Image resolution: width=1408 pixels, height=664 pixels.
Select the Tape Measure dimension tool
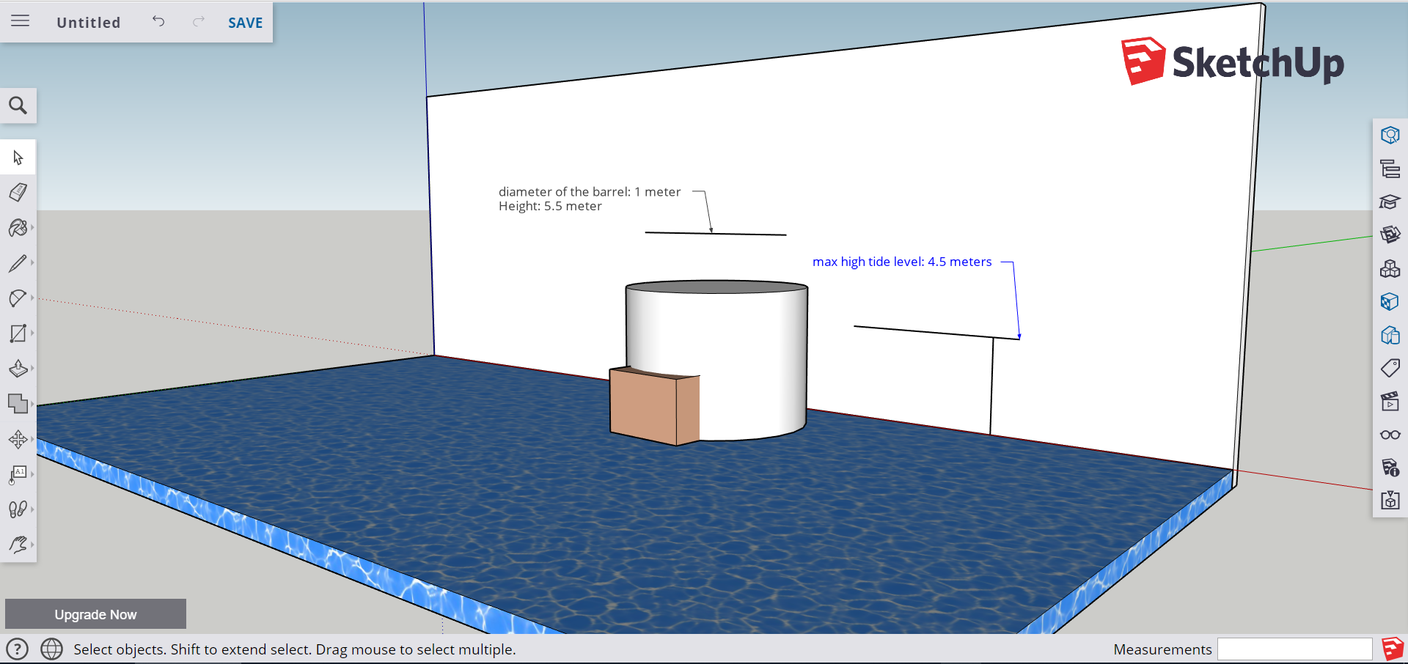pos(18,475)
